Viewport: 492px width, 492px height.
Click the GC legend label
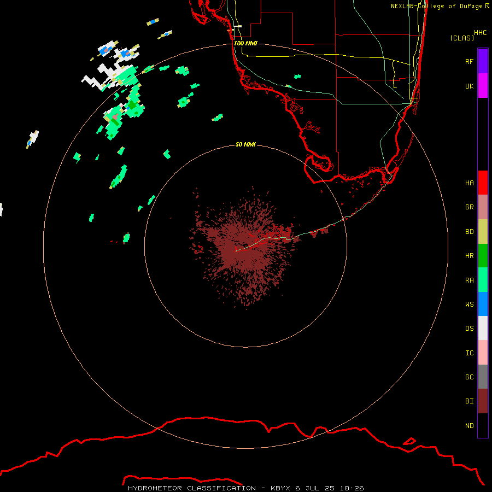coord(469,377)
